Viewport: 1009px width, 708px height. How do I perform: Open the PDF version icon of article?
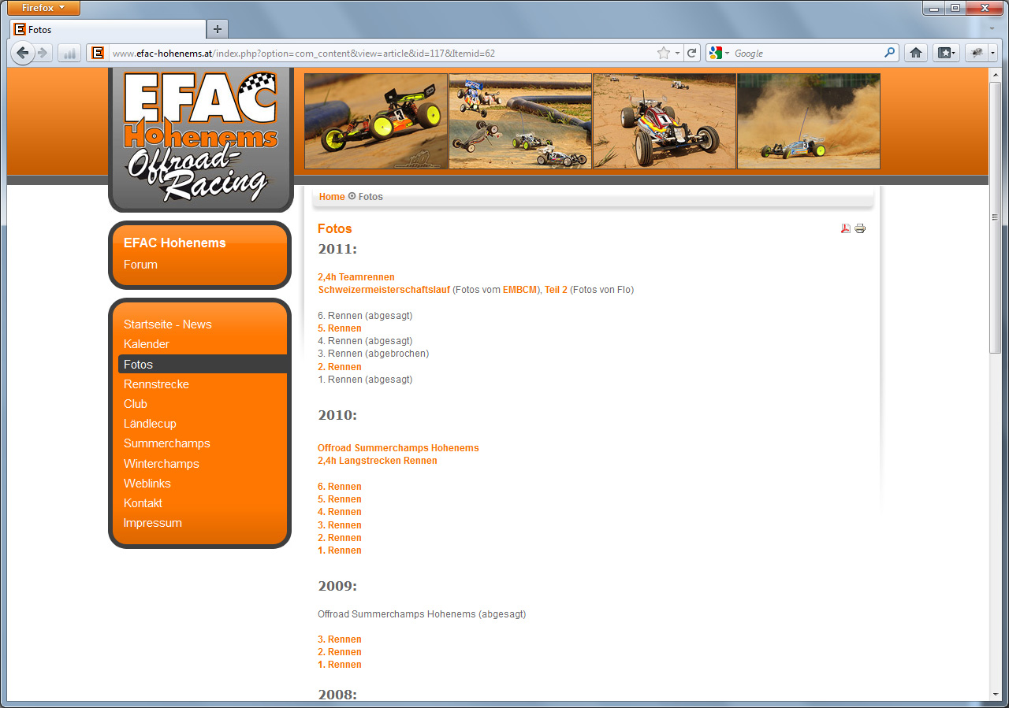coord(846,228)
